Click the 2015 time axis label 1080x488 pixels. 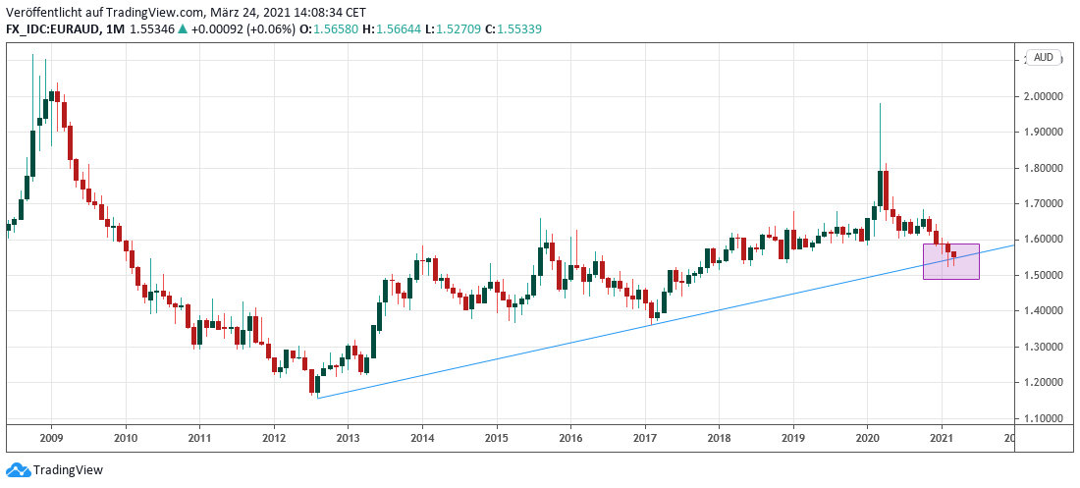tap(497, 438)
